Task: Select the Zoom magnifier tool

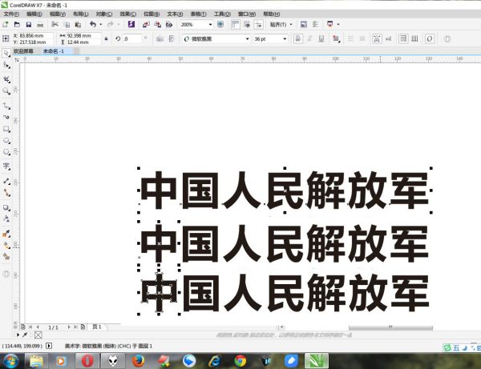Action: point(6,91)
